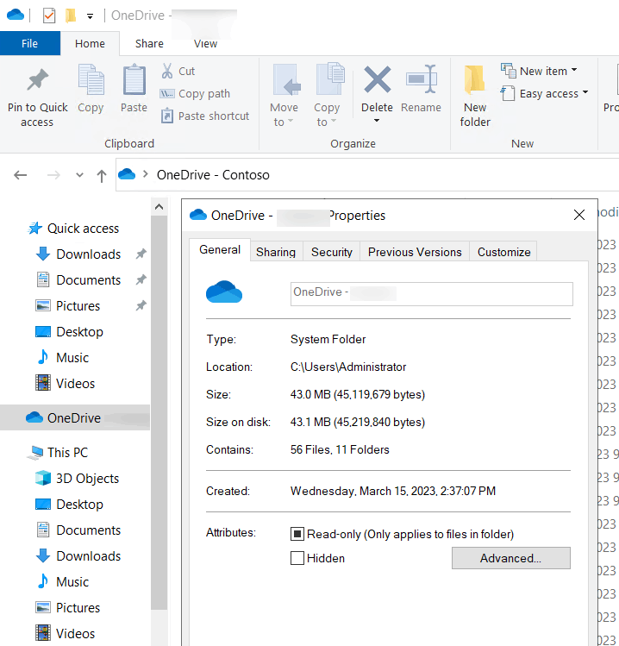Open the recent locations dropdown chevron
The image size is (619, 646).
point(80,175)
